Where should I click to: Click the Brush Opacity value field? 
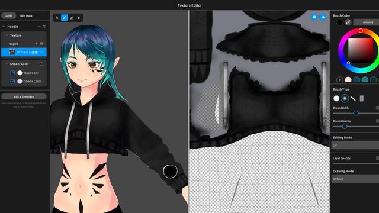[377, 121]
